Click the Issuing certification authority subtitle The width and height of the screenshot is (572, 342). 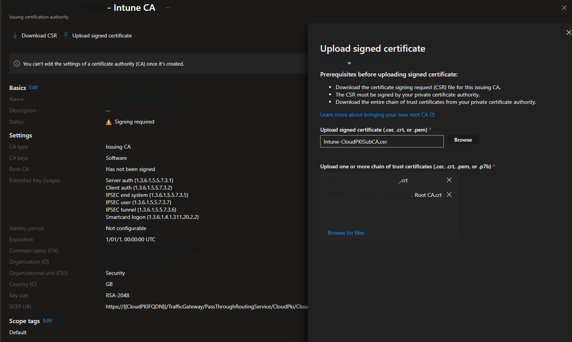point(39,17)
